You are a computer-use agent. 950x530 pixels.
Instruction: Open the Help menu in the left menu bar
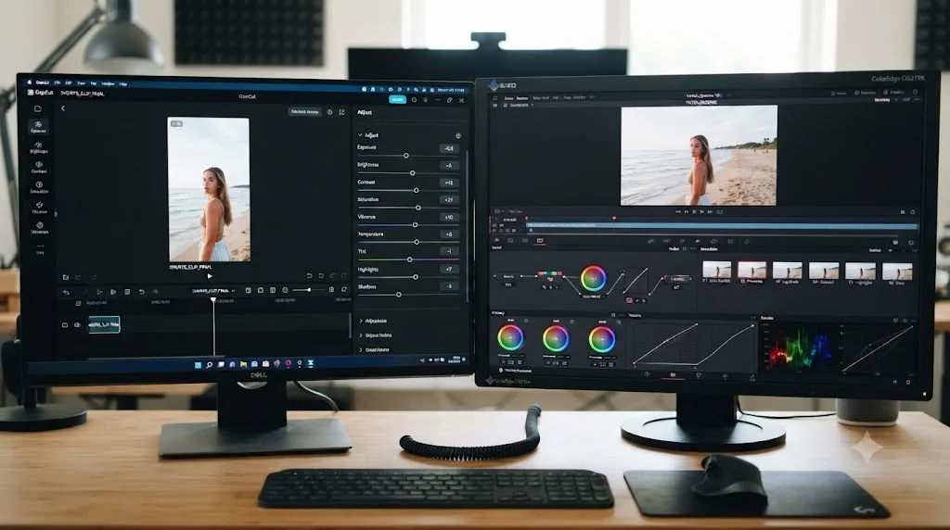(x=123, y=84)
